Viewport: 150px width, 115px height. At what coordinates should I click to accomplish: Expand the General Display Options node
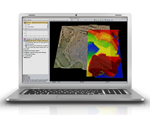coord(24,51)
